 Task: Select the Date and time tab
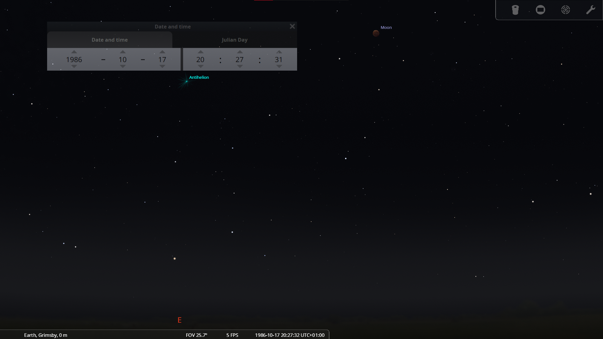coord(110,40)
